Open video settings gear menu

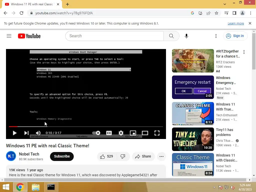pos(121,133)
